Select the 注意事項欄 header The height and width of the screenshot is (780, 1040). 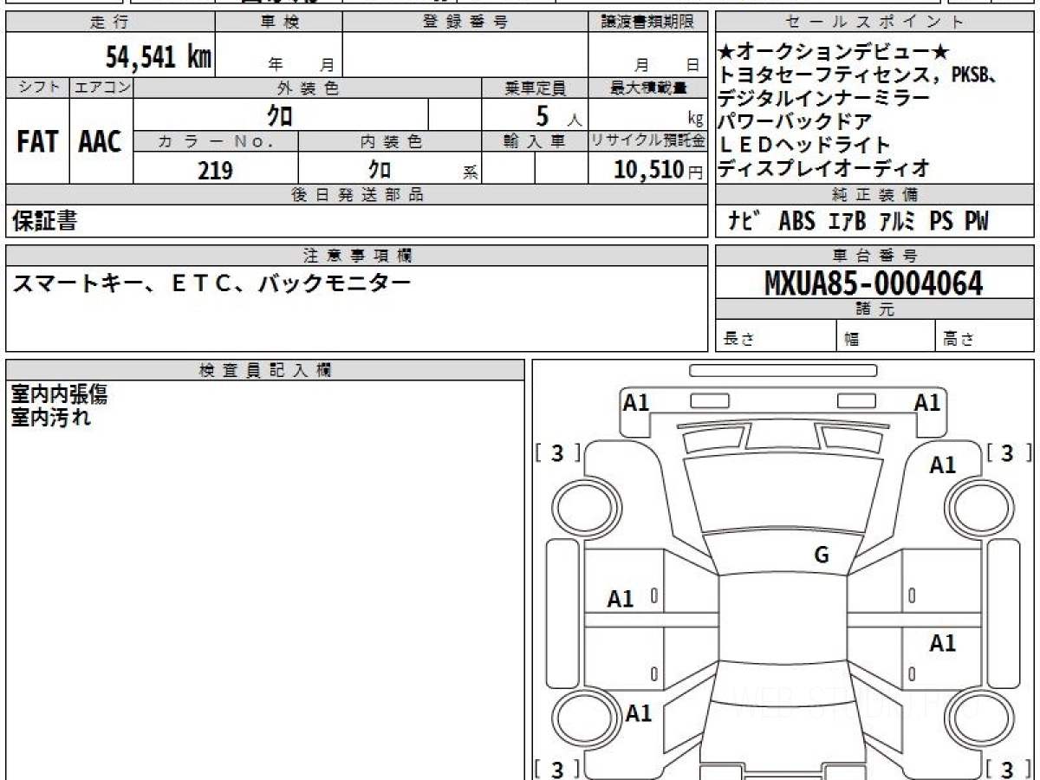click(x=357, y=256)
